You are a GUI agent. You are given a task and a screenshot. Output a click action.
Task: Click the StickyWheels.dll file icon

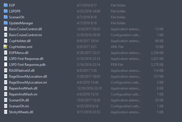[x=5, y=112]
